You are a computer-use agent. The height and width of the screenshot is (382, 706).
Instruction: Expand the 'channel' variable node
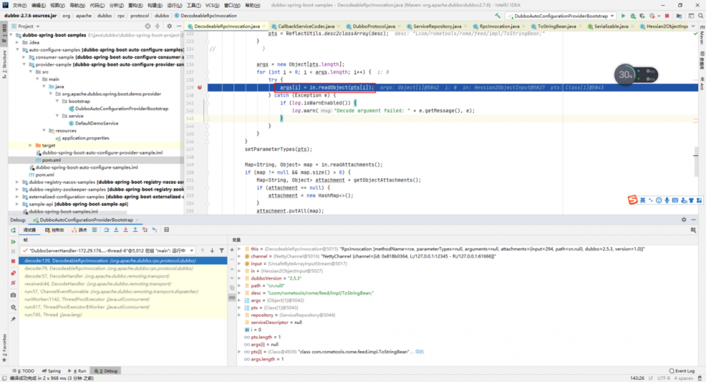click(x=240, y=257)
